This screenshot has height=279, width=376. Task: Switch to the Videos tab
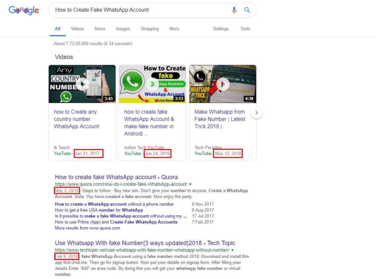click(78, 29)
